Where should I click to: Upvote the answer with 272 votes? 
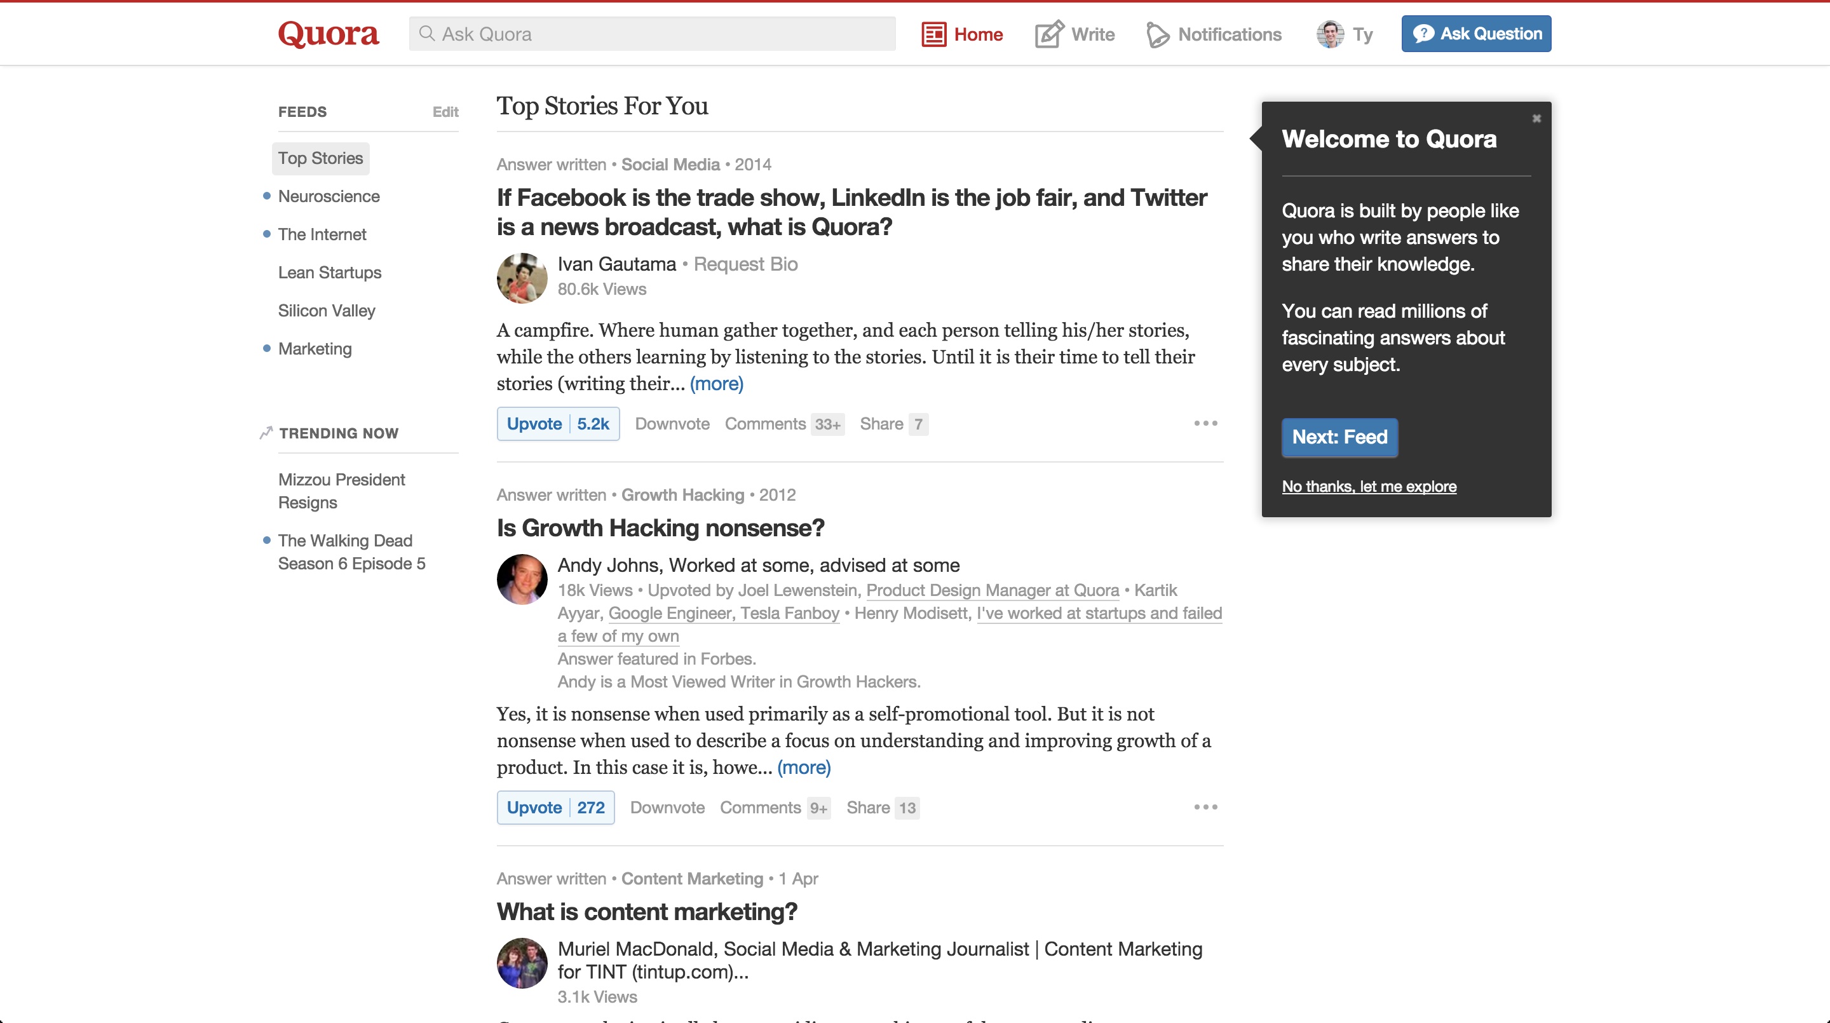[555, 808]
